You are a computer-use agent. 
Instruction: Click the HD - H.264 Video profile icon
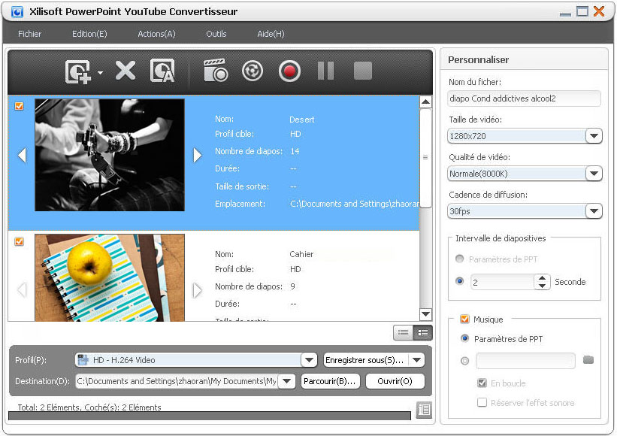[x=83, y=359]
